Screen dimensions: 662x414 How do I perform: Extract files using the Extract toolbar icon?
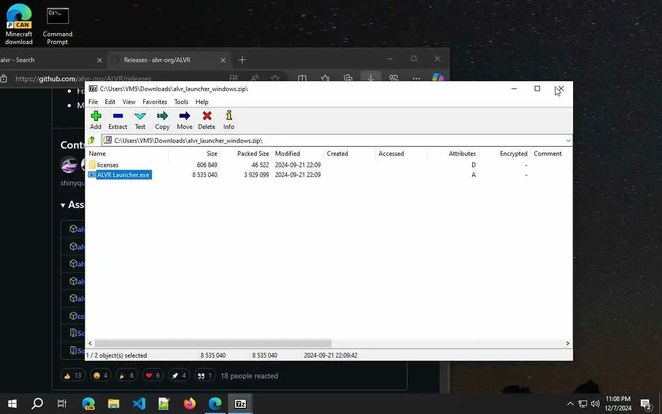118,120
